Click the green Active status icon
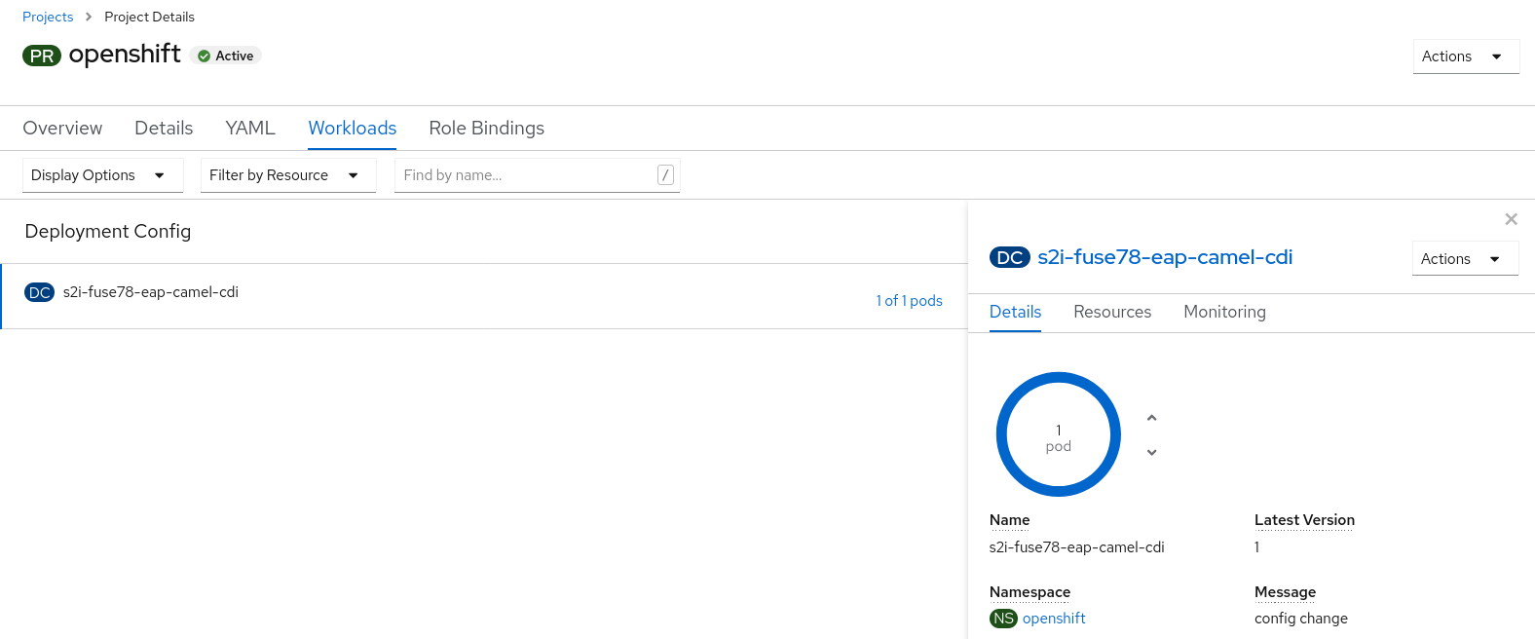The width and height of the screenshot is (1535, 639). click(x=204, y=56)
